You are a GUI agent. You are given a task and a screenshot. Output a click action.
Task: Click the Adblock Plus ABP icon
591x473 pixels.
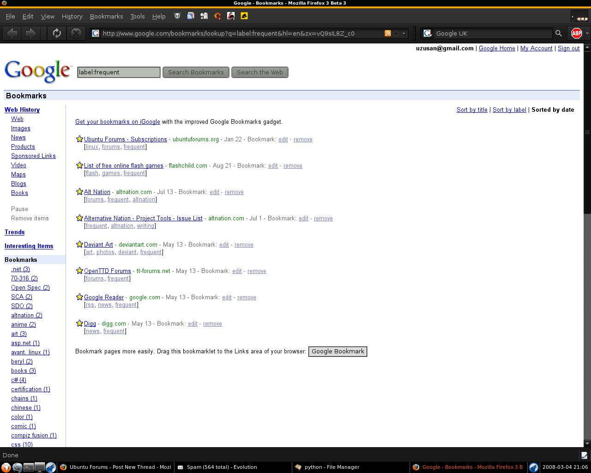(x=577, y=33)
